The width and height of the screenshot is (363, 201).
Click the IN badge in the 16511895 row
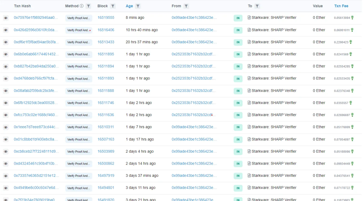pyautogui.click(x=238, y=54)
